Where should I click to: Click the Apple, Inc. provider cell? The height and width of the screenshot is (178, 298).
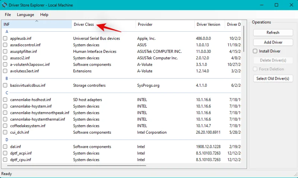(146, 38)
